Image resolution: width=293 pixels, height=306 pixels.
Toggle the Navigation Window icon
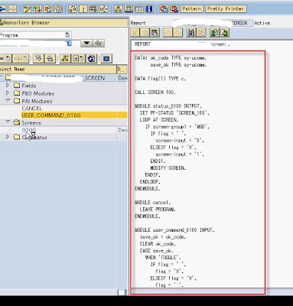tap(129, 9)
